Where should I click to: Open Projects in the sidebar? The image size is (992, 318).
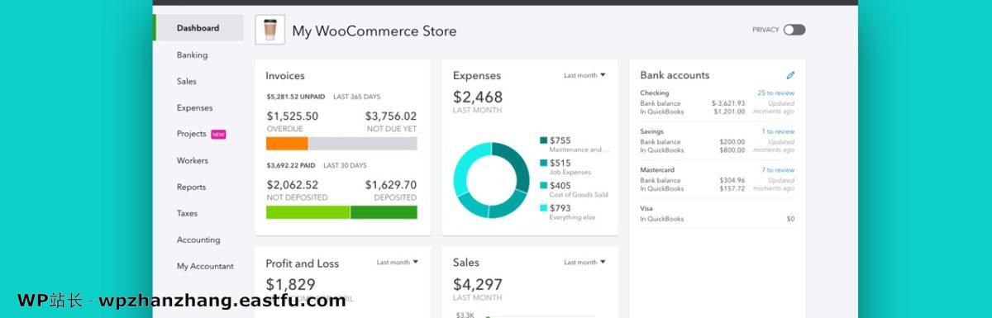pyautogui.click(x=192, y=134)
